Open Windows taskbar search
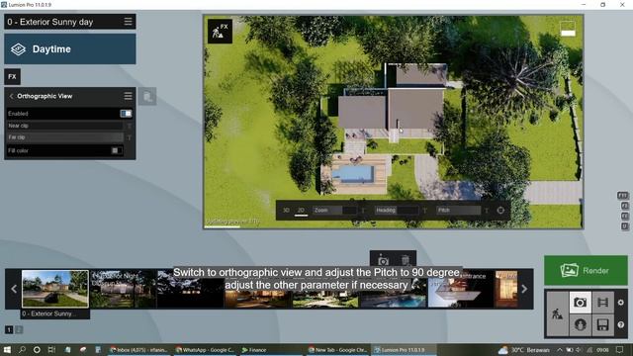633x356 pixels. coord(22,349)
